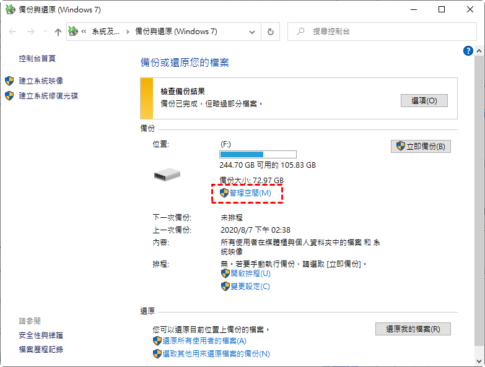485x367 pixels.
Task: Click the shield icon on 立即備份(B) button
Action: pos(401,146)
